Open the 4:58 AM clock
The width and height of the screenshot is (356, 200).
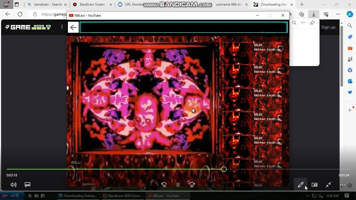(333, 196)
